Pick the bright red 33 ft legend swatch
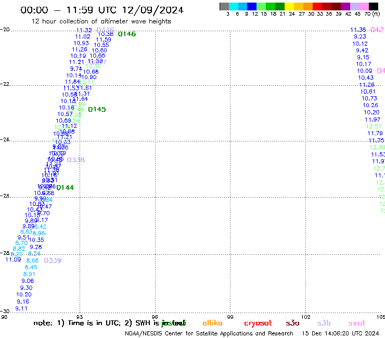Viewport: 385px width, 338px height. coord(317,6)
